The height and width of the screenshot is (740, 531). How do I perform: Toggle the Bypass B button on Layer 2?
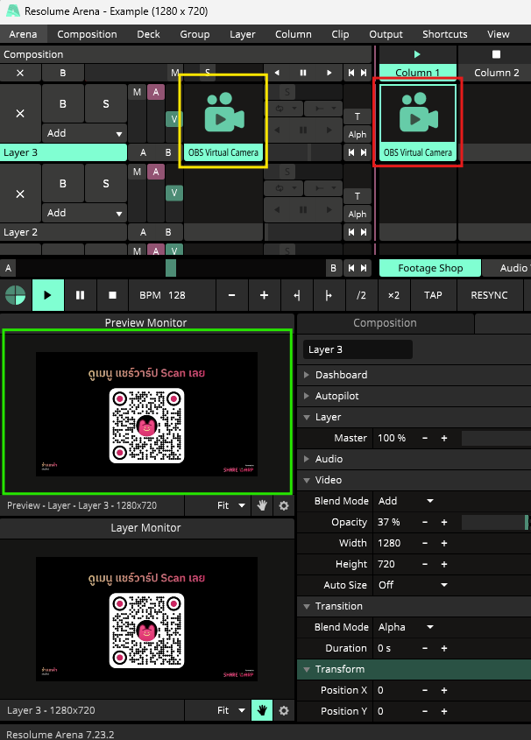coord(63,184)
